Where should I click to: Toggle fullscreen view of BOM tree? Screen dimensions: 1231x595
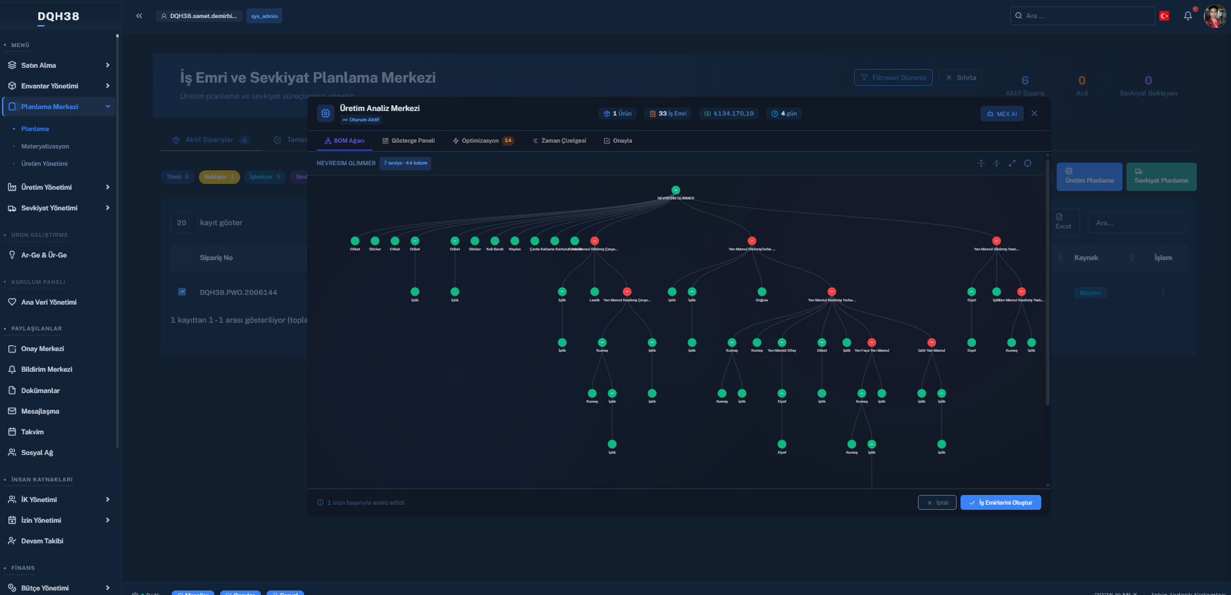[1012, 163]
